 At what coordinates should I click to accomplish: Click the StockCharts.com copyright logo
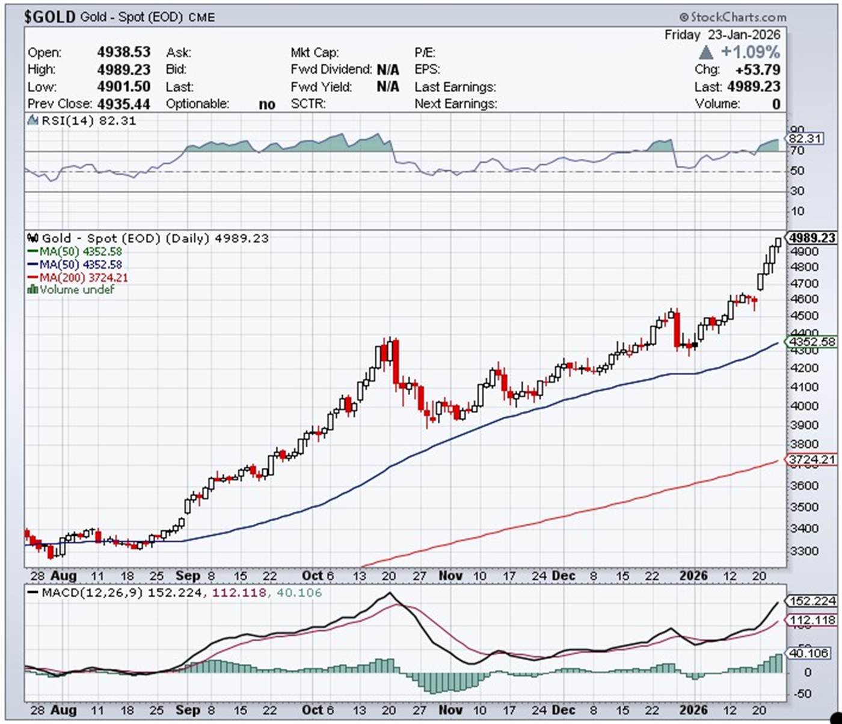733,17
